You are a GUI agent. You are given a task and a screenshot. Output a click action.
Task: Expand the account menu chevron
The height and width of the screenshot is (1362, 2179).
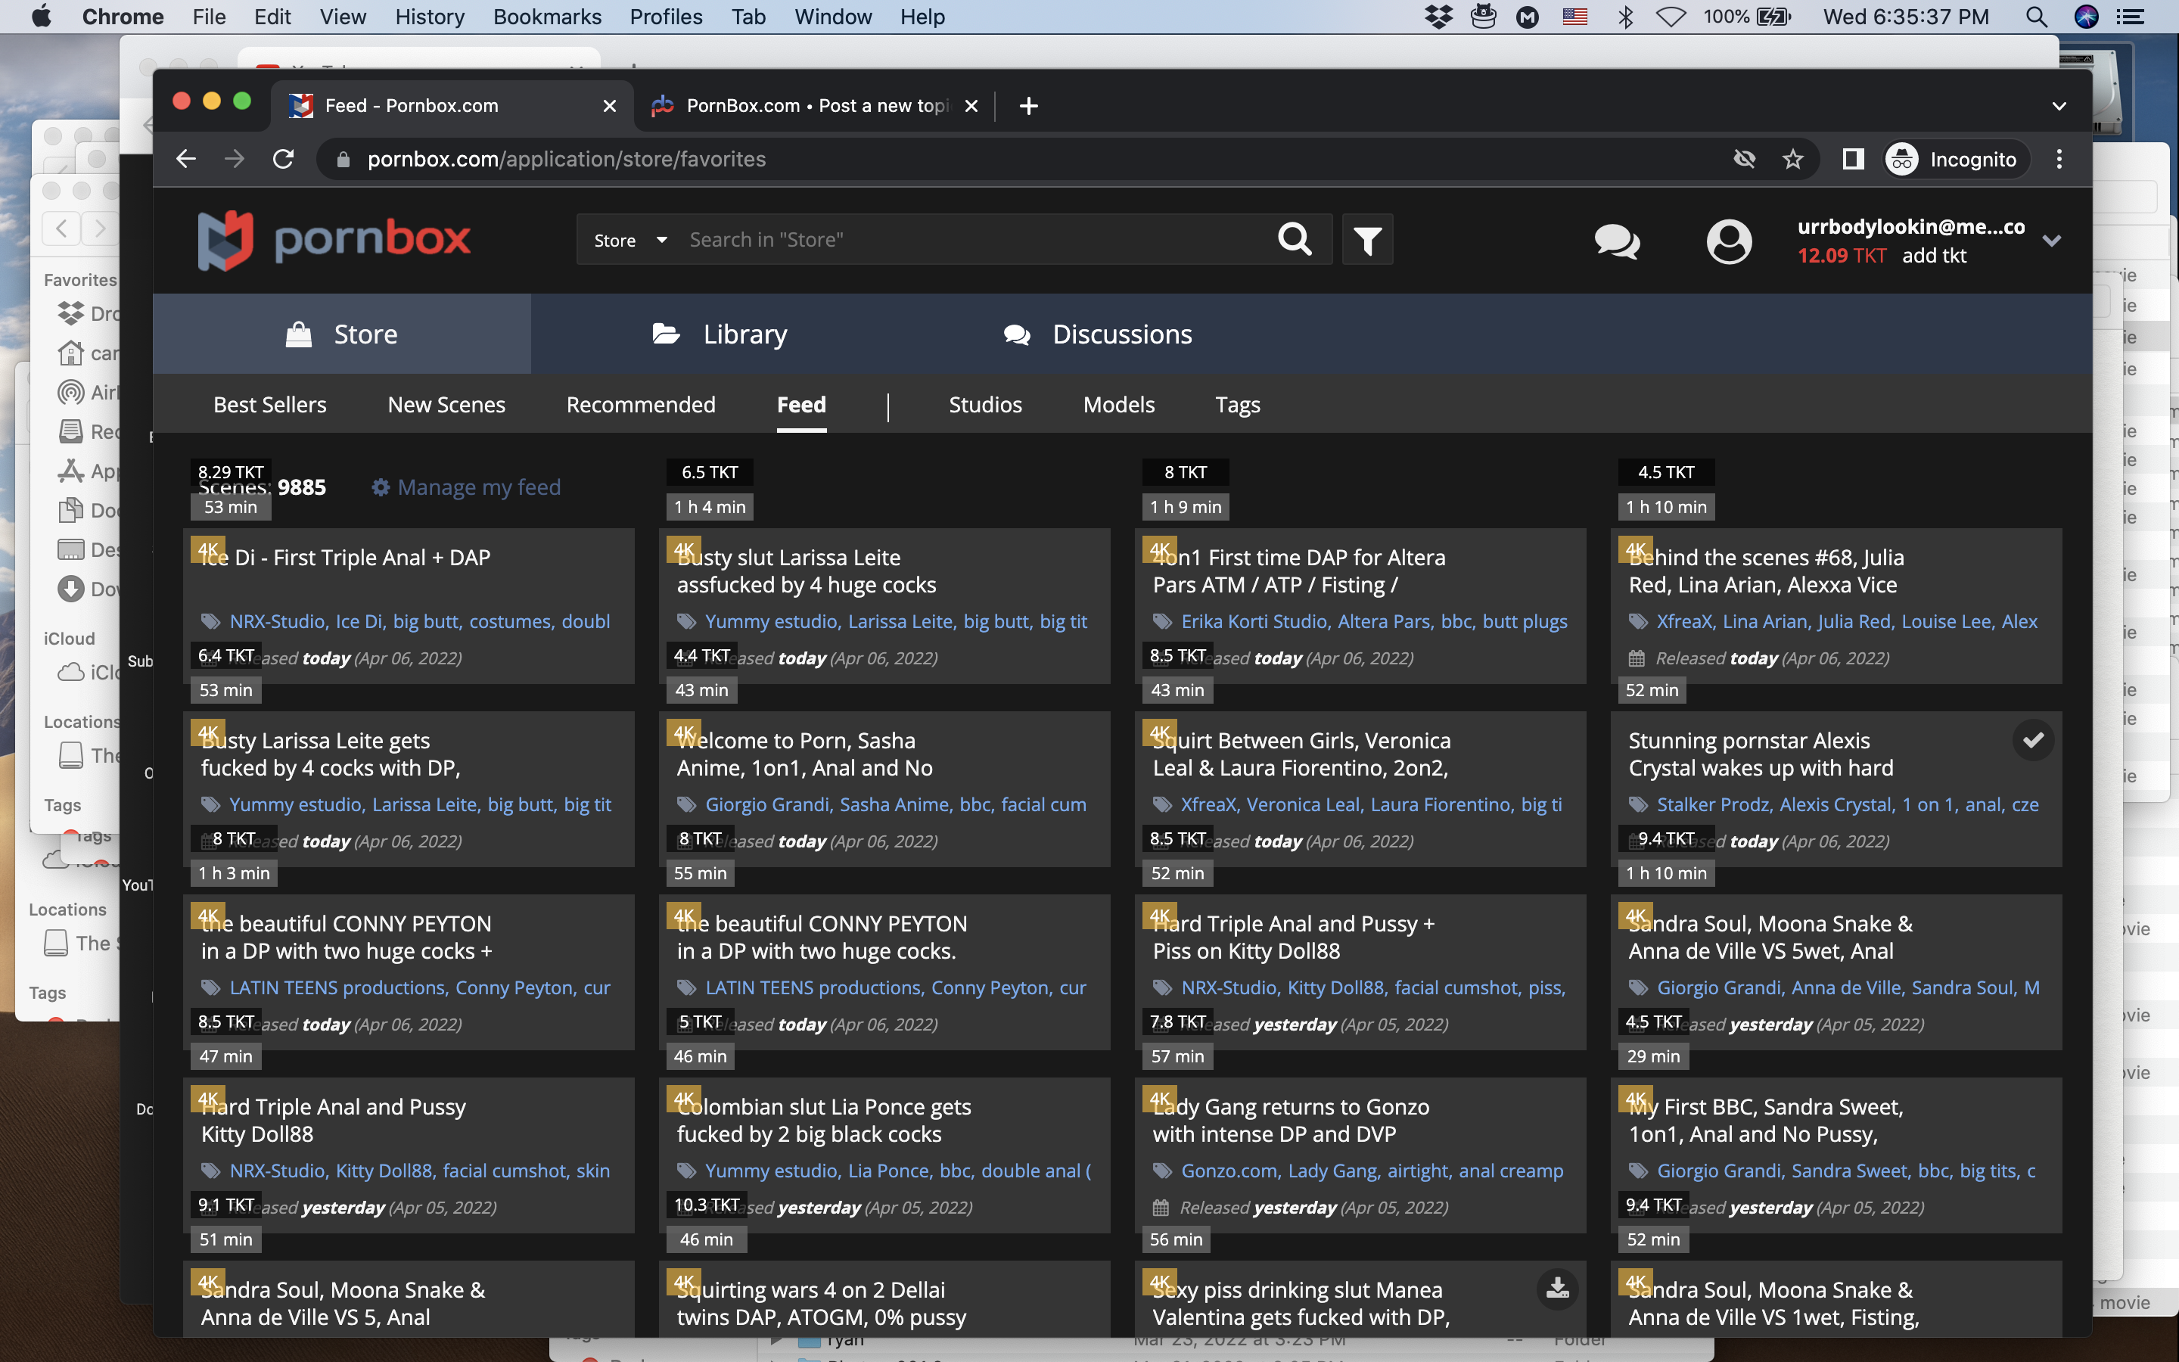[2051, 241]
